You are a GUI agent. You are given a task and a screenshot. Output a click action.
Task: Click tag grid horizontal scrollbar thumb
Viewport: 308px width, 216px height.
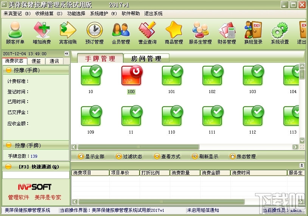pos(138,147)
